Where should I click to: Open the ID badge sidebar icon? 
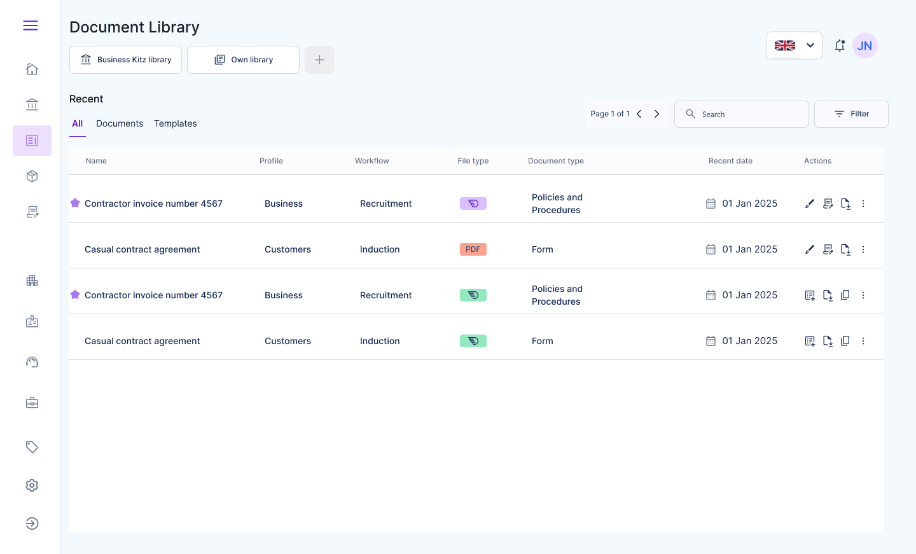[32, 321]
